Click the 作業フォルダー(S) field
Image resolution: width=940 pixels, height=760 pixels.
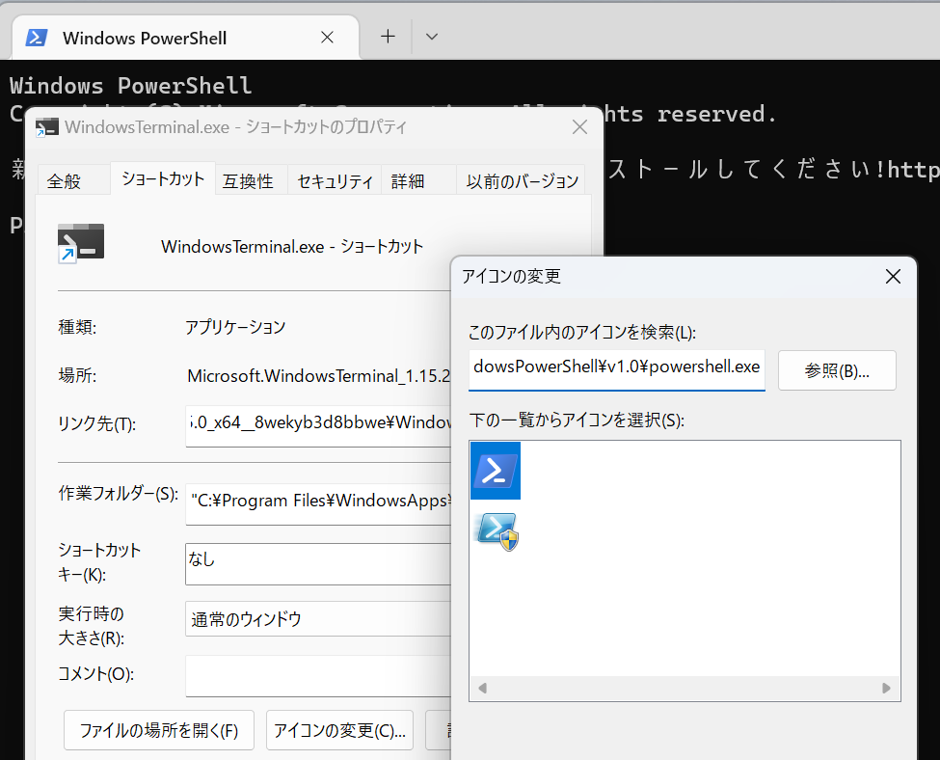(x=318, y=503)
